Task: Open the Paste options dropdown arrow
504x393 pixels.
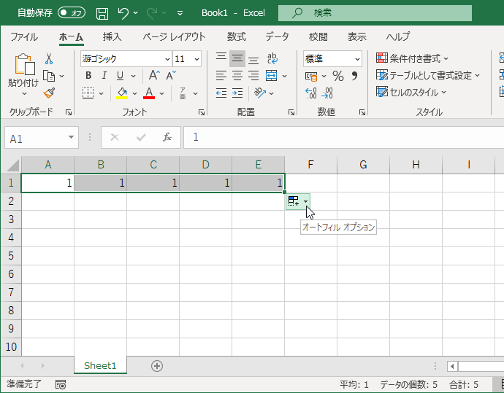Action: coord(24,94)
